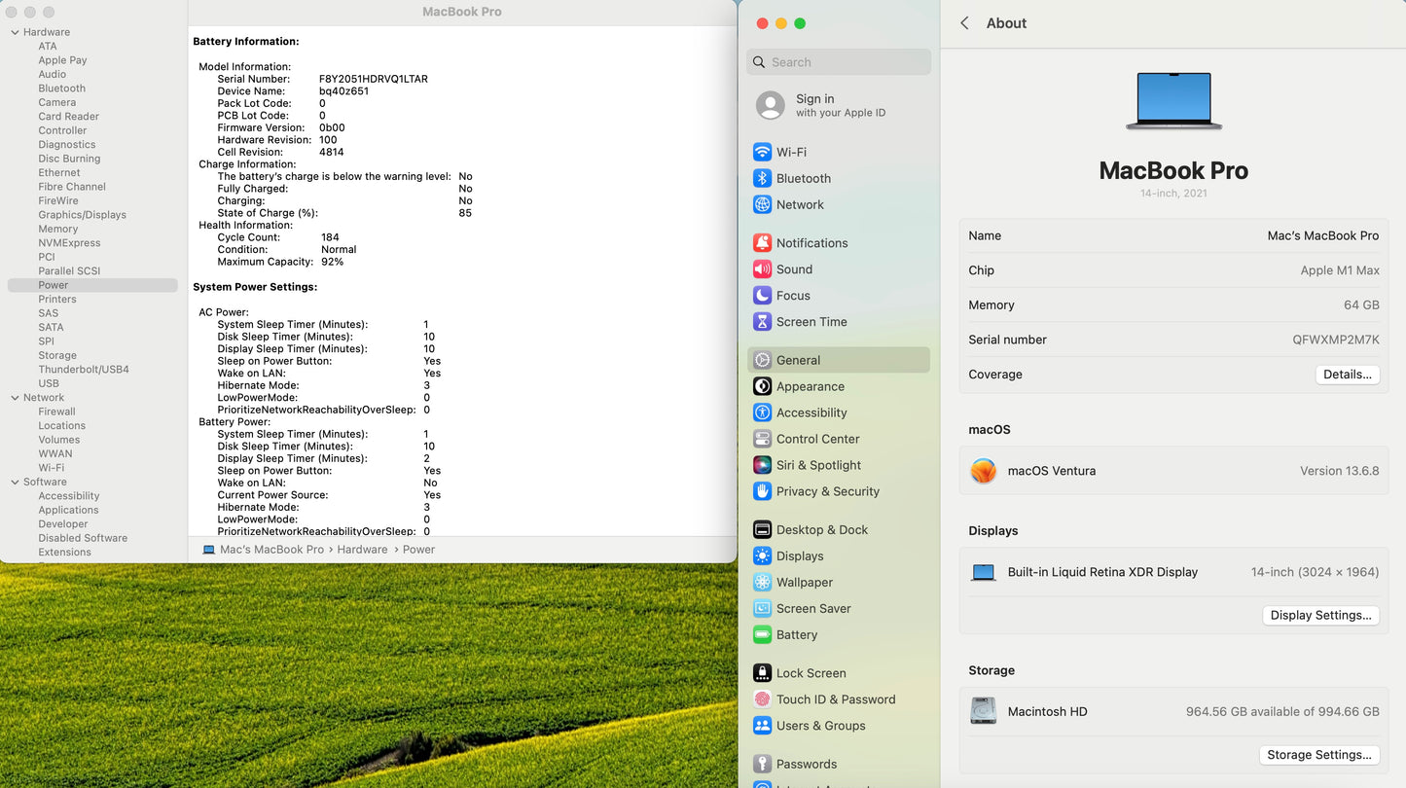
Task: Select Storage in Hardware list
Action: (x=57, y=356)
